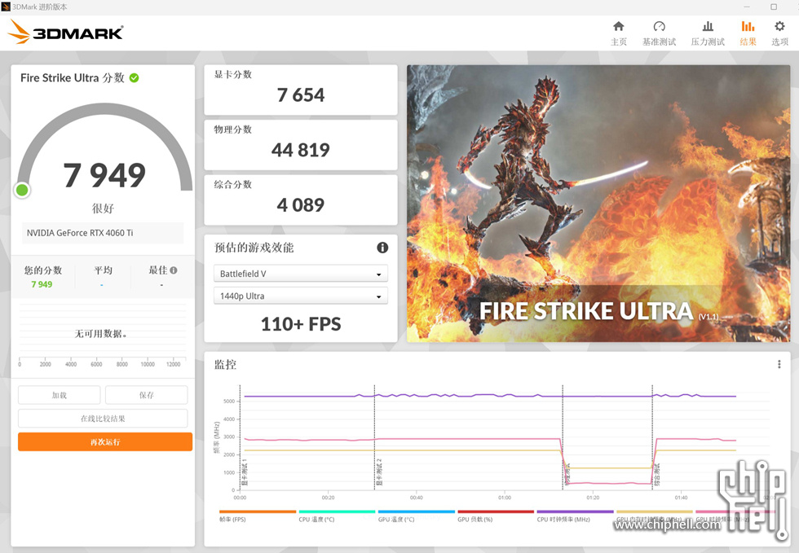Select the 主页 label in navigation
The width and height of the screenshot is (799, 553).
point(619,42)
